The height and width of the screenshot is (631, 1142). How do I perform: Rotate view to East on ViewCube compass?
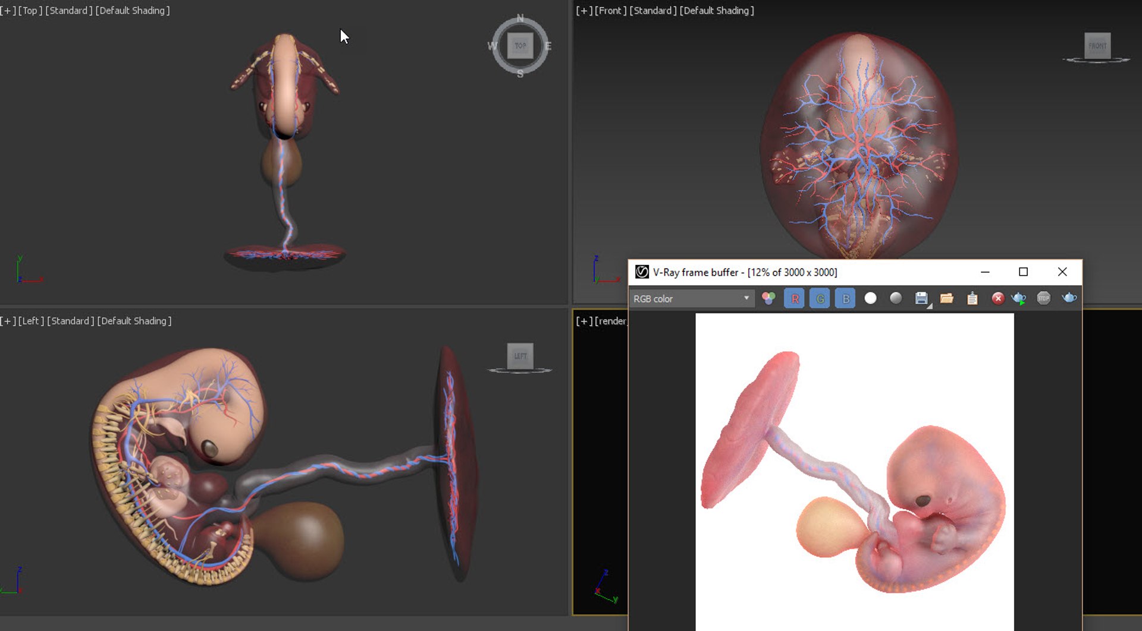click(x=548, y=46)
